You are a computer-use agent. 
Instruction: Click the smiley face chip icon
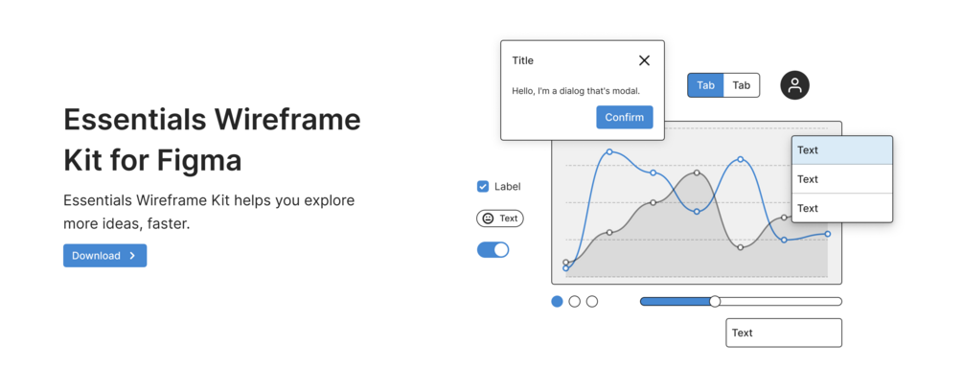tap(488, 218)
